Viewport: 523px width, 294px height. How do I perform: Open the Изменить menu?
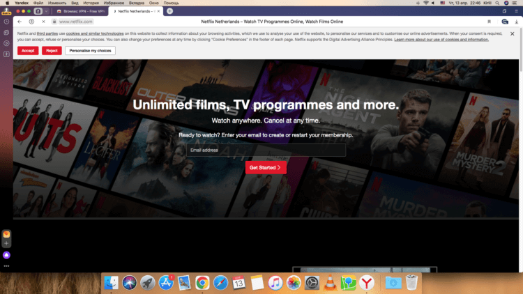click(57, 3)
